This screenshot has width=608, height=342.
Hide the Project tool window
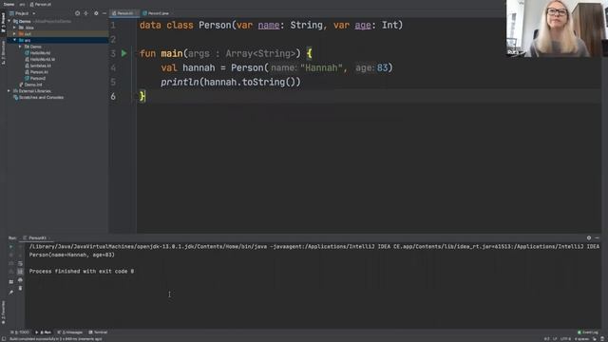coord(104,13)
